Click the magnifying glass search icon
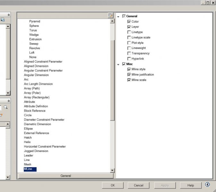The width and height of the screenshot is (216, 192). click(6, 107)
